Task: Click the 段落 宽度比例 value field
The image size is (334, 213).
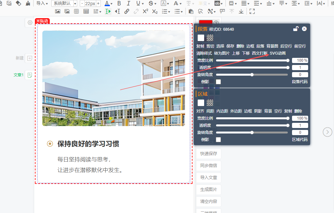Action: point(300,60)
